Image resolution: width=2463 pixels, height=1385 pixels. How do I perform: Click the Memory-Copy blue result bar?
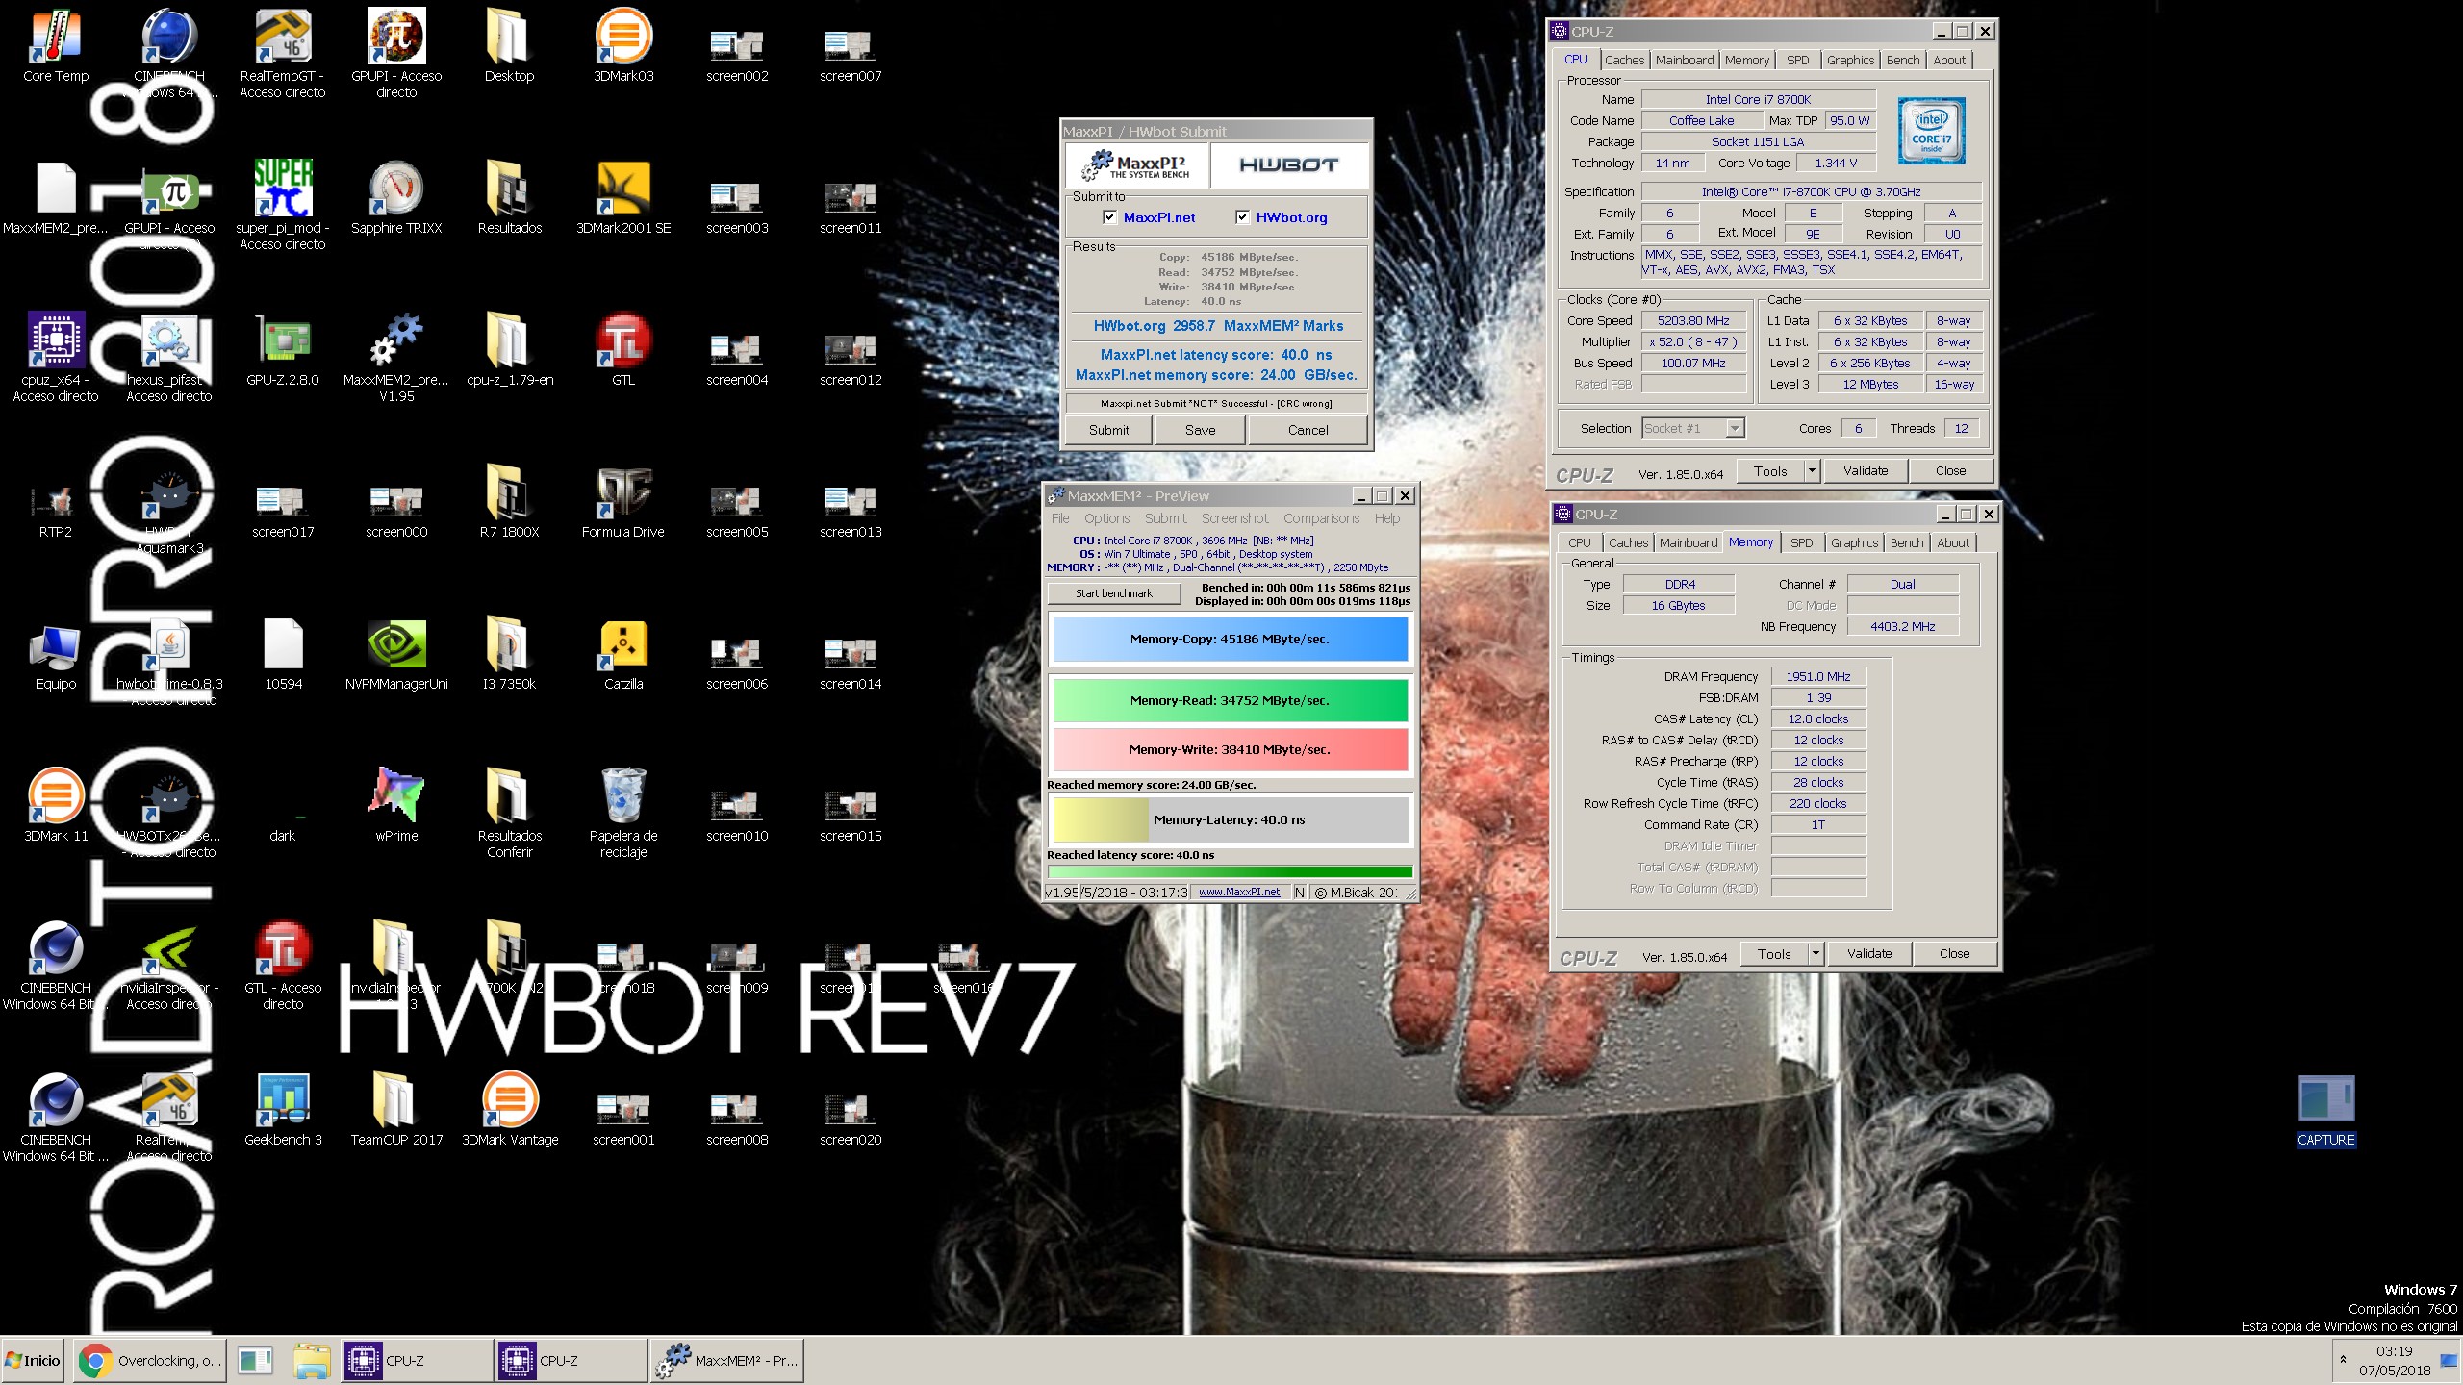(x=1230, y=639)
